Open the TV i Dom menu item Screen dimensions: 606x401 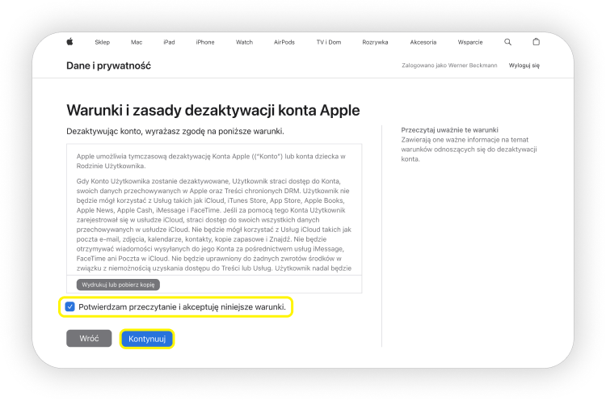pyautogui.click(x=329, y=42)
